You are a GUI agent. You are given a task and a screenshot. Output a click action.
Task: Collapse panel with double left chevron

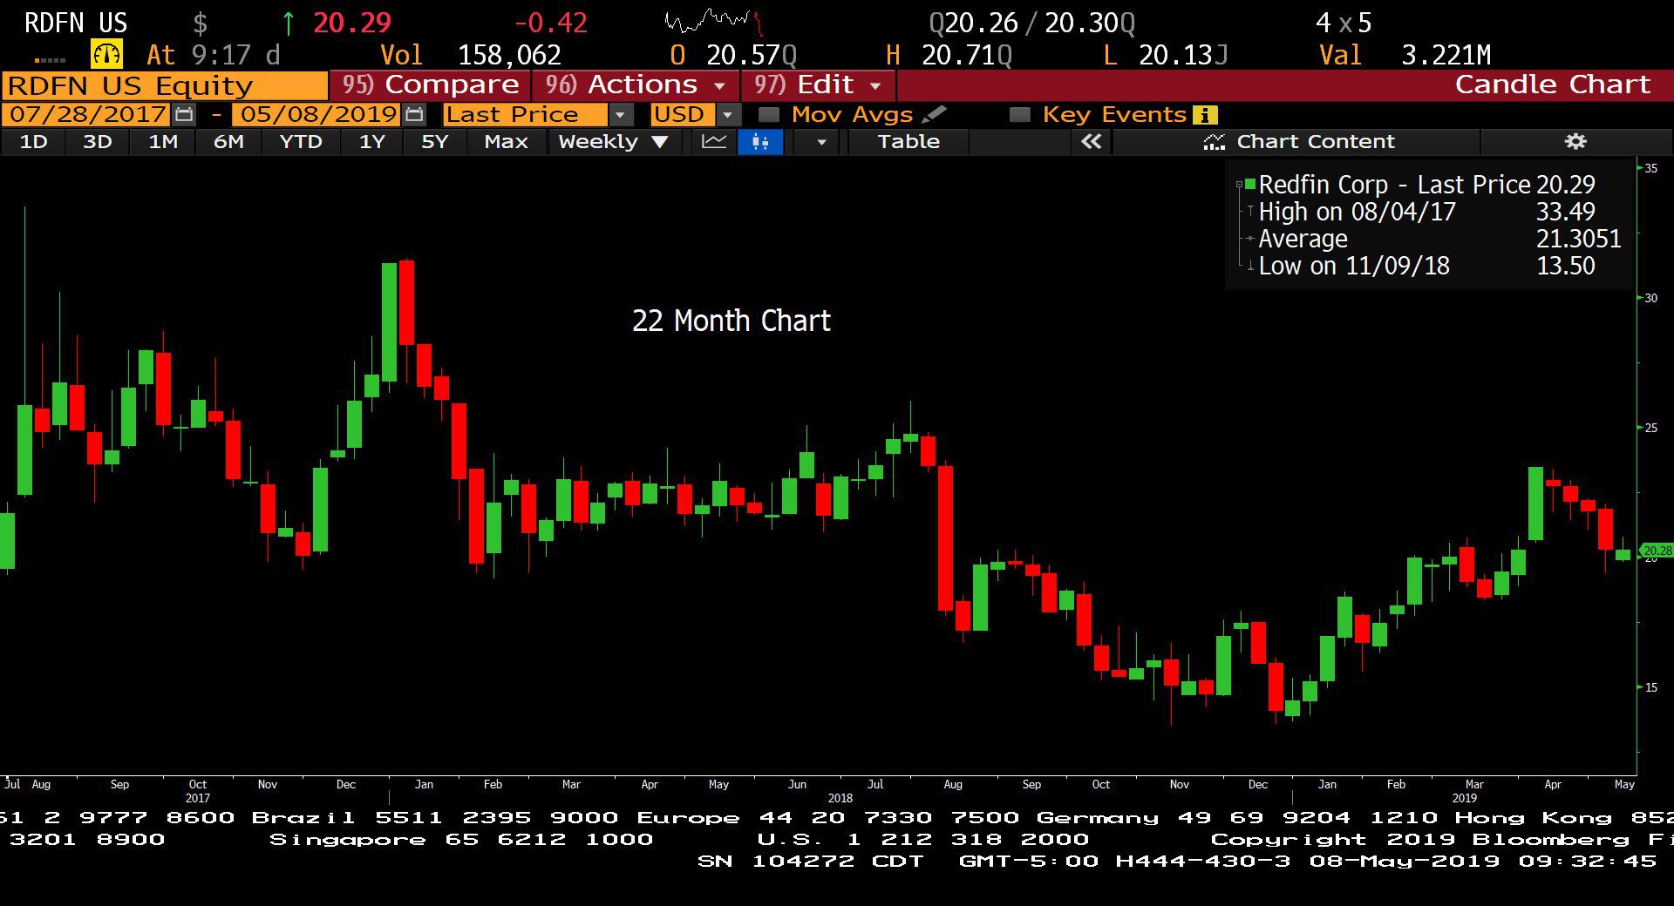coord(1091,141)
